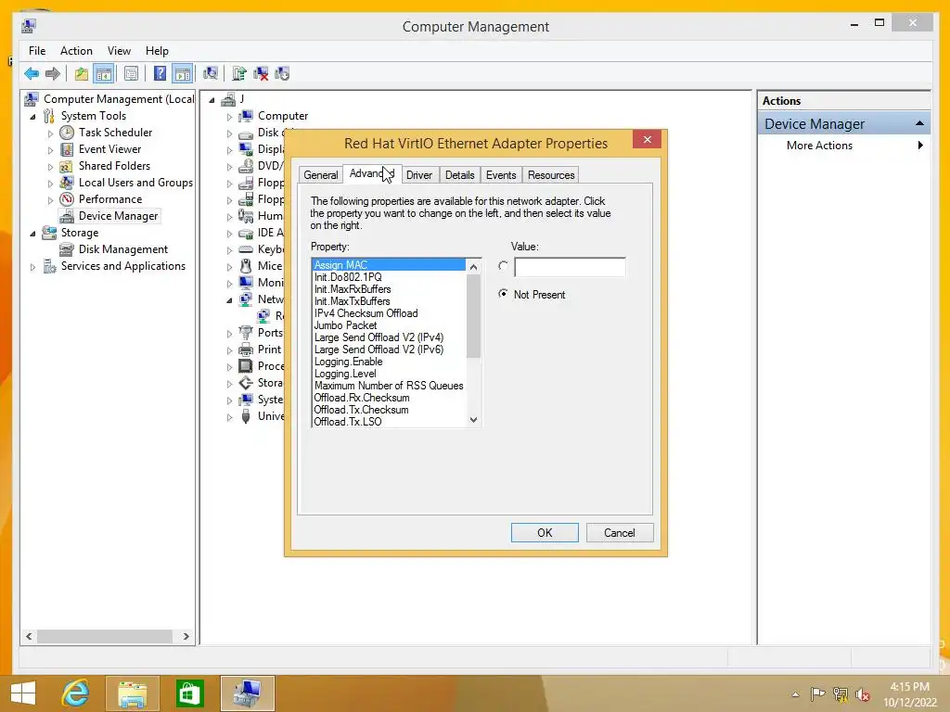Select Device Manager in the tree
This screenshot has height=712, width=950.
pos(118,216)
